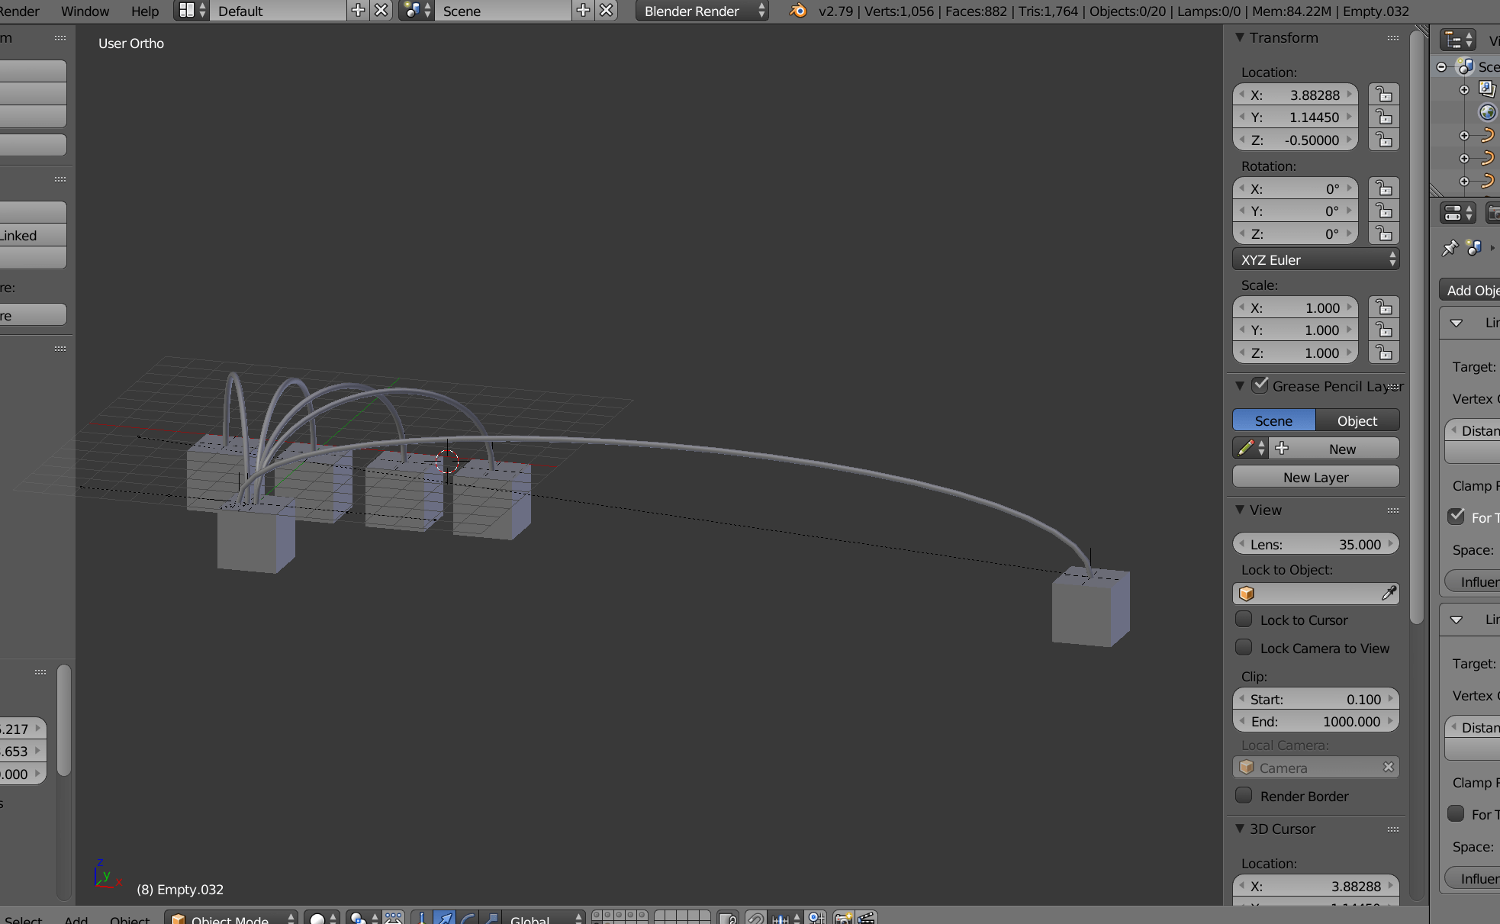
Task: Click the Lens value slider
Action: pyautogui.click(x=1316, y=544)
